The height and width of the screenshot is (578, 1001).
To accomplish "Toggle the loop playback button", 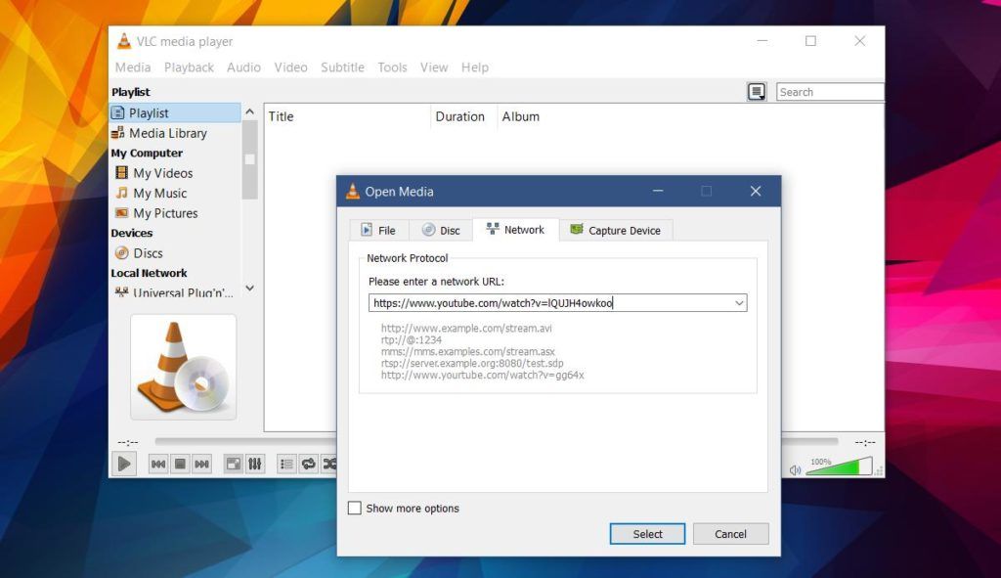I will [x=309, y=464].
